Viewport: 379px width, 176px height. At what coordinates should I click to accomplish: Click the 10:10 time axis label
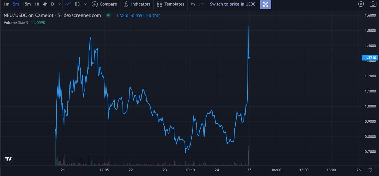pos(190,170)
